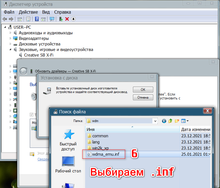Select the Creative SB X-Fi device
This screenshot has height=188, width=220.
click(x=39, y=55)
